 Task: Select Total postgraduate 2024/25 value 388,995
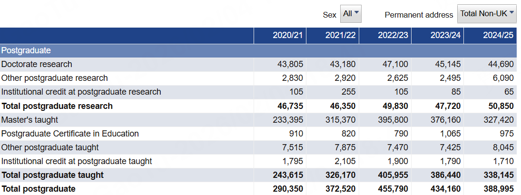pos(498,189)
